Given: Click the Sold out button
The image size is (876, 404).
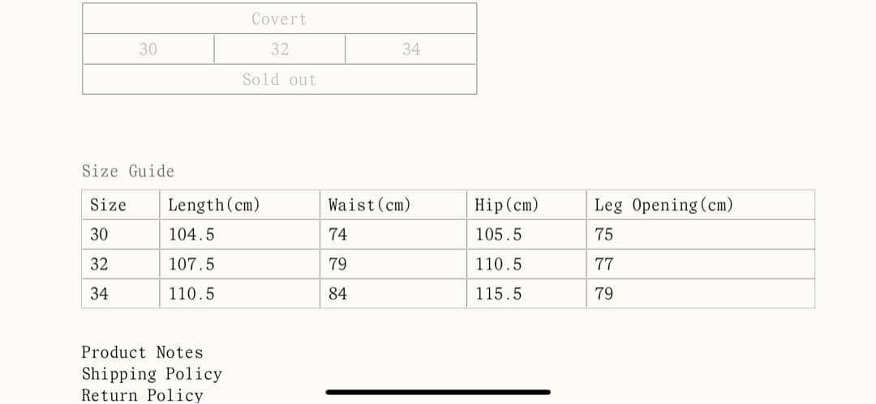Looking at the screenshot, I should pyautogui.click(x=279, y=79).
